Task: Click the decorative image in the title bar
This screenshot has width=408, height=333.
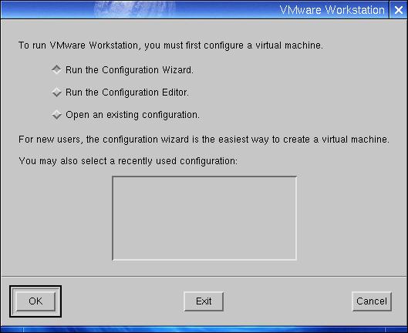Action: click(134, 9)
